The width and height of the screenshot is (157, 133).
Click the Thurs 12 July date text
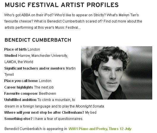[x=120, y=129]
